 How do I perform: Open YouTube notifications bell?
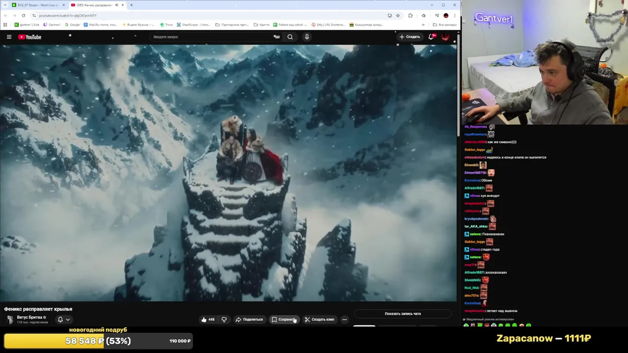coord(431,37)
